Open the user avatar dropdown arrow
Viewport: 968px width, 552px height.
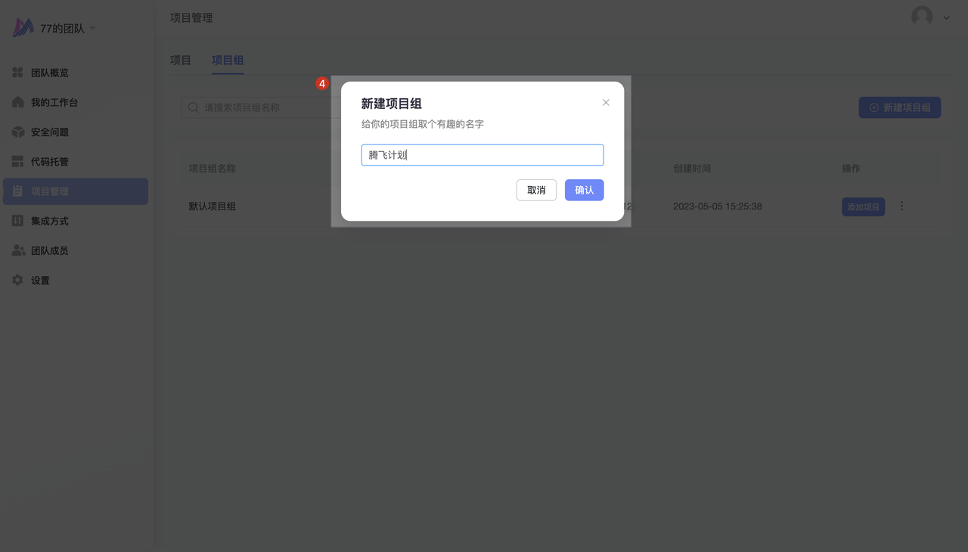[x=946, y=17]
